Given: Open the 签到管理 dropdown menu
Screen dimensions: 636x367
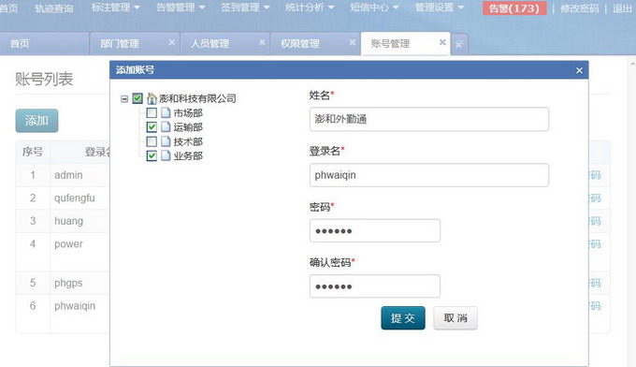Looking at the screenshot, I should pyautogui.click(x=245, y=7).
